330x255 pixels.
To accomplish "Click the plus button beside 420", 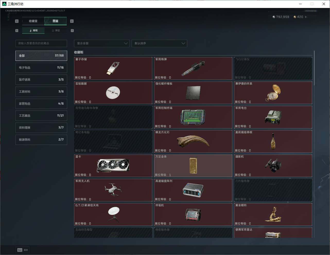I will pos(306,17).
